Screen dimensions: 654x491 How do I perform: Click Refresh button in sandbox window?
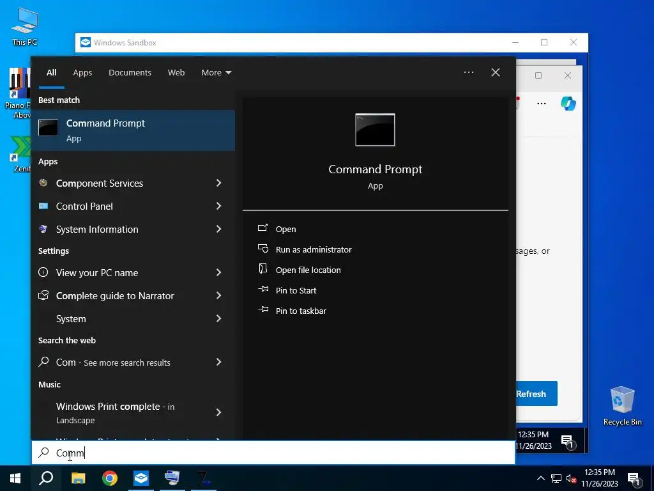pos(536,394)
